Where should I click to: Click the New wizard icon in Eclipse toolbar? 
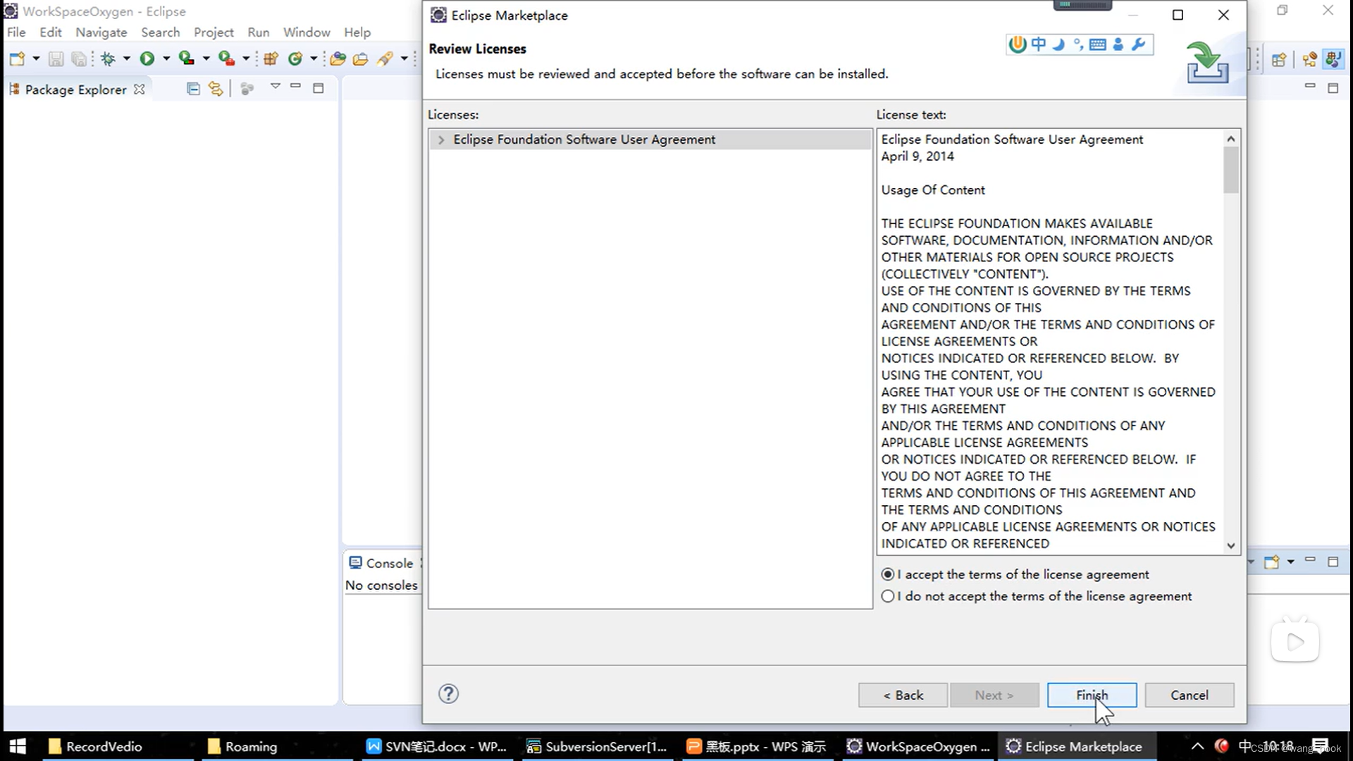[17, 59]
